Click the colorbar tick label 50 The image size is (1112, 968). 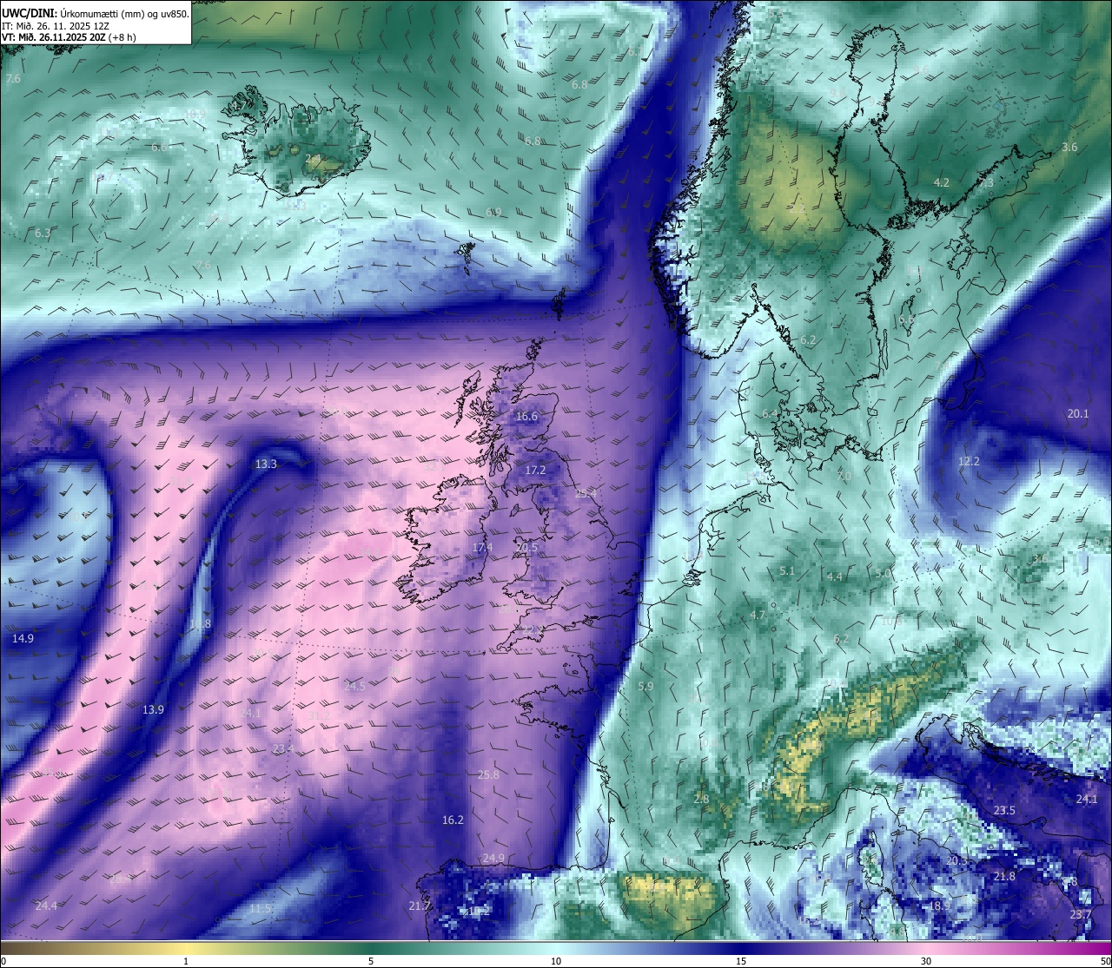coord(1104,960)
